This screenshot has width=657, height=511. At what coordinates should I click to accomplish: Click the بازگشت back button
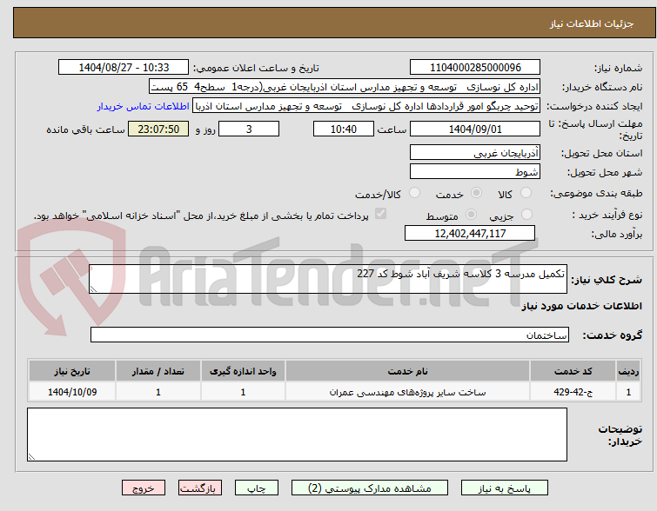[200, 488]
